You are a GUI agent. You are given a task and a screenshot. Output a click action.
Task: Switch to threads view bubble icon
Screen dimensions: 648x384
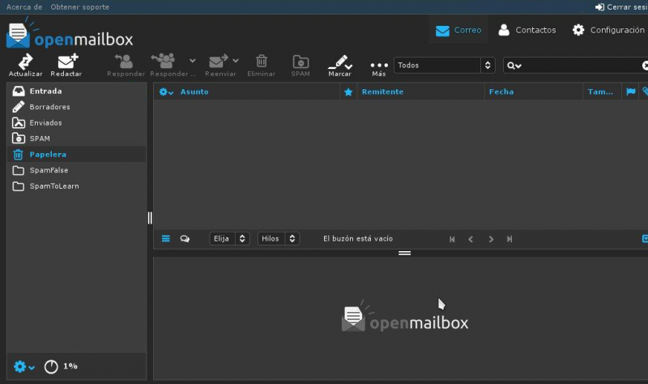coord(185,238)
